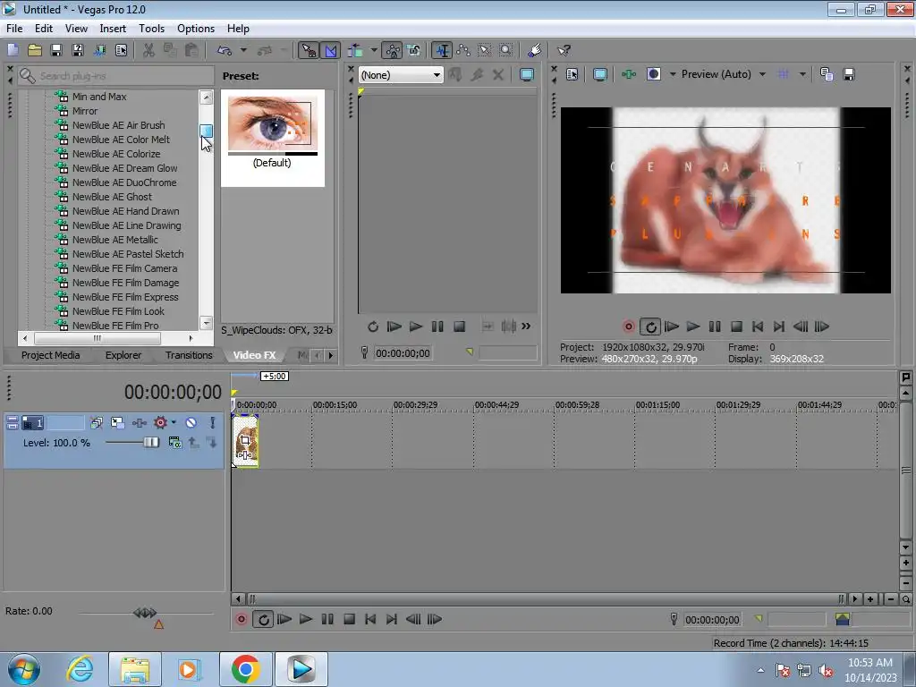Open track Automation Settings dropdown arrow
The image size is (916, 687).
pos(174,422)
